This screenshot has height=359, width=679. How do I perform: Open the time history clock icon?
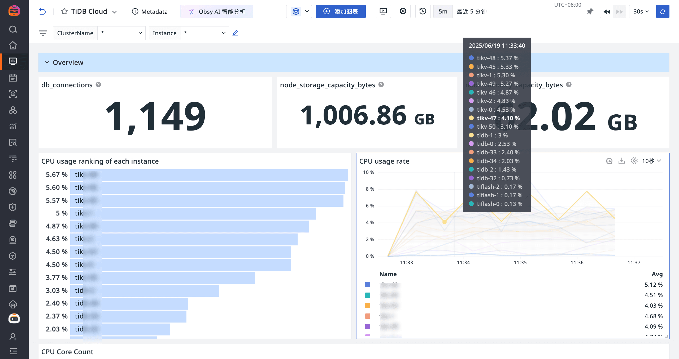pyautogui.click(x=423, y=11)
